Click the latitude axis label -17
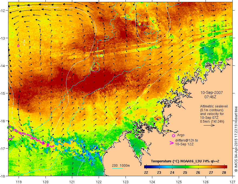238x184 pixels. pos(3,149)
